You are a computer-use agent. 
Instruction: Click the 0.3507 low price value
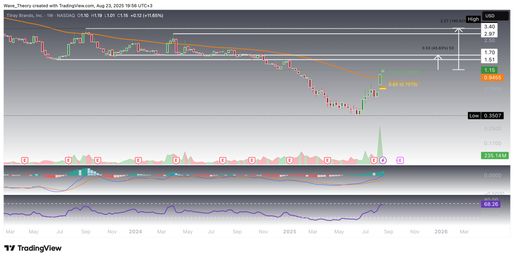(492, 115)
